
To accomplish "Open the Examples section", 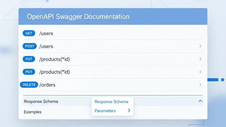I will (x=33, y=112).
